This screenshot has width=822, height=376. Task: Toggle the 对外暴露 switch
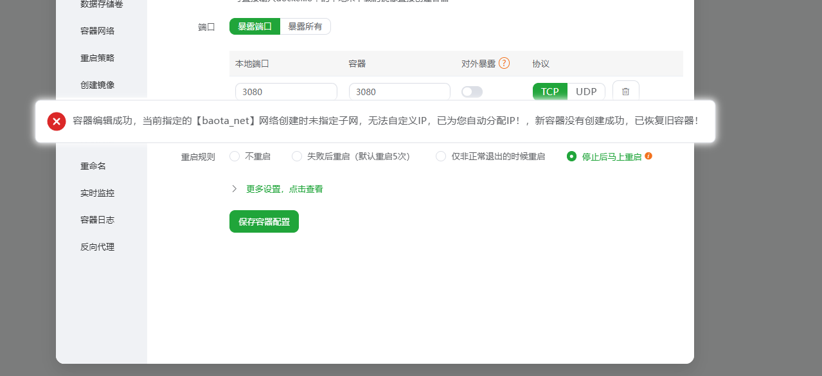[x=472, y=92]
